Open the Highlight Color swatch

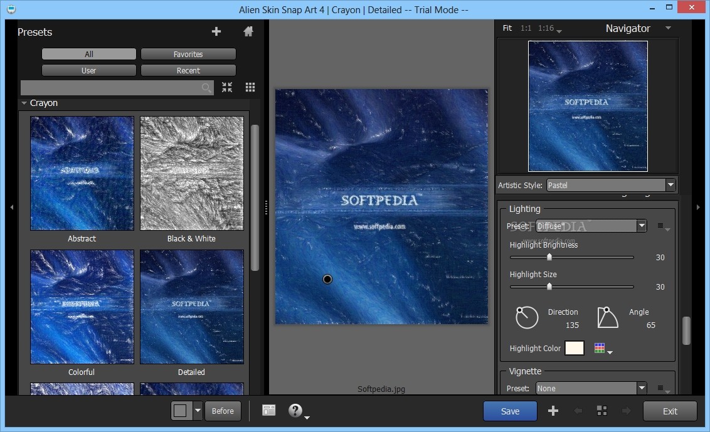574,348
